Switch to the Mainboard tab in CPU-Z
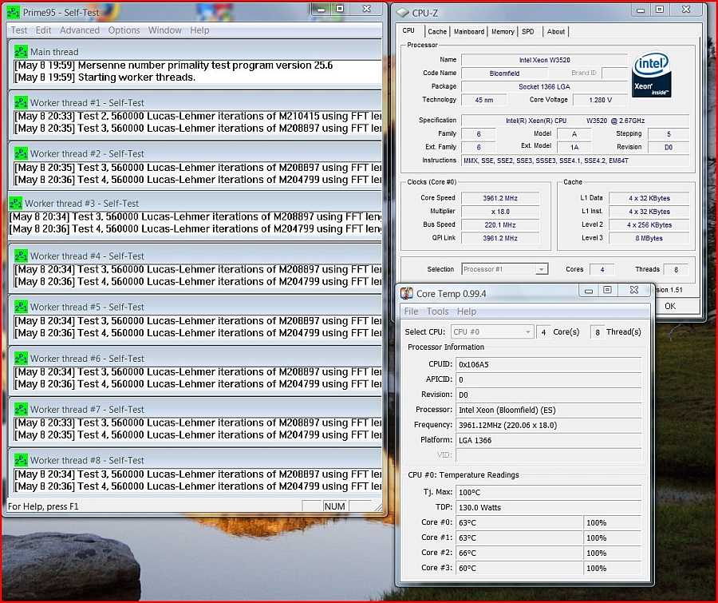This screenshot has width=718, height=603. tap(469, 32)
